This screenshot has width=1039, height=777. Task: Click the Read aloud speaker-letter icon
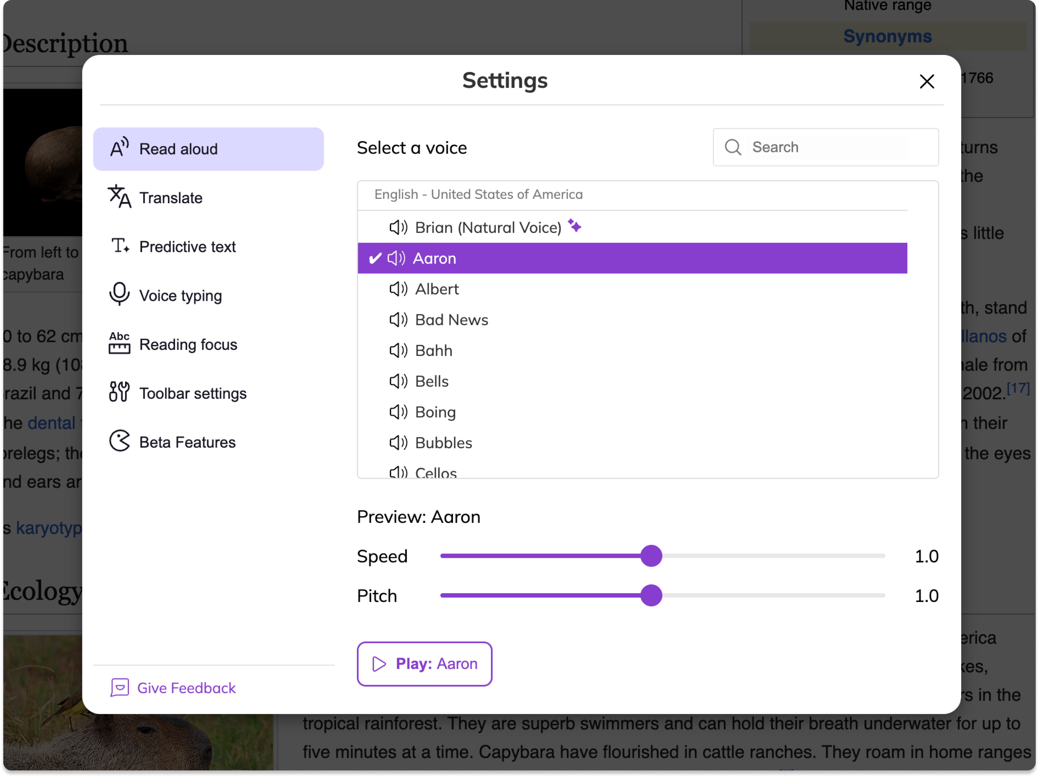click(119, 147)
